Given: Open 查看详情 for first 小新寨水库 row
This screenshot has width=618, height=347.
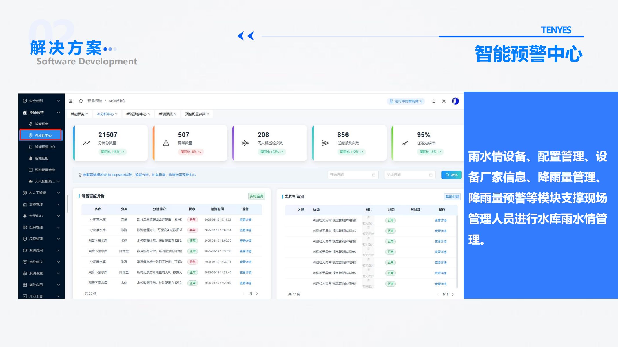Looking at the screenshot, I should tap(245, 220).
